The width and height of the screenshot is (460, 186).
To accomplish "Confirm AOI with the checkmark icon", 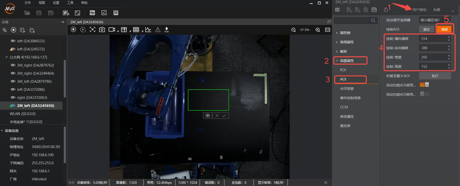I will pyautogui.click(x=224, y=115).
